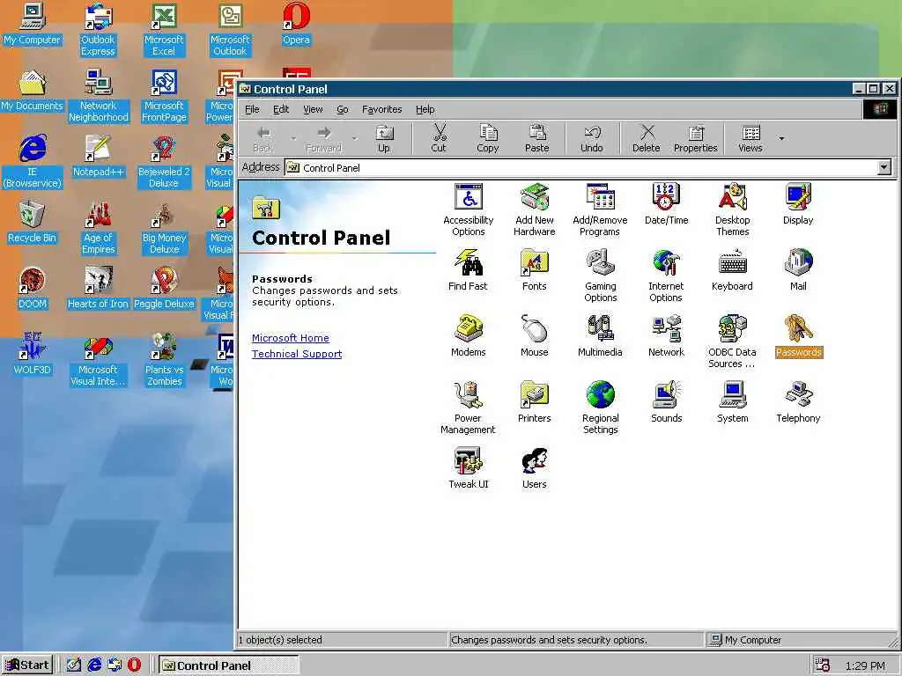Select DOOM desktop shortcut
Screen dimensions: 902x676
32,288
